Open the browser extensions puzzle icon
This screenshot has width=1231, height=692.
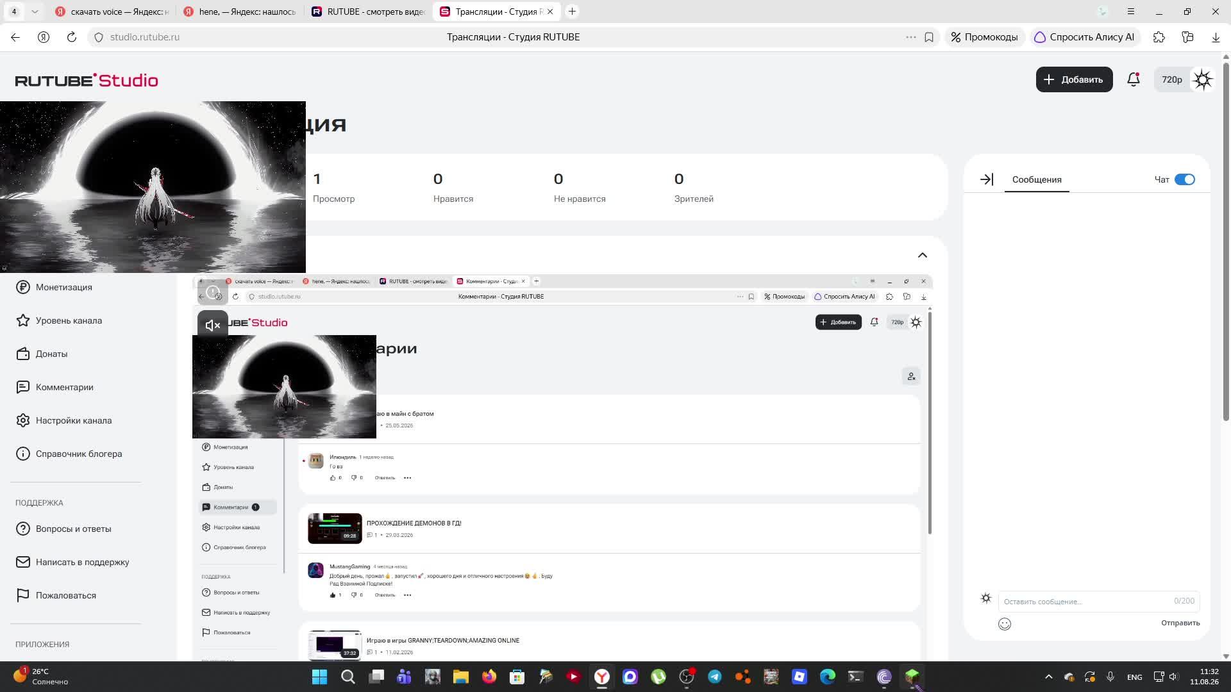[x=1159, y=37]
